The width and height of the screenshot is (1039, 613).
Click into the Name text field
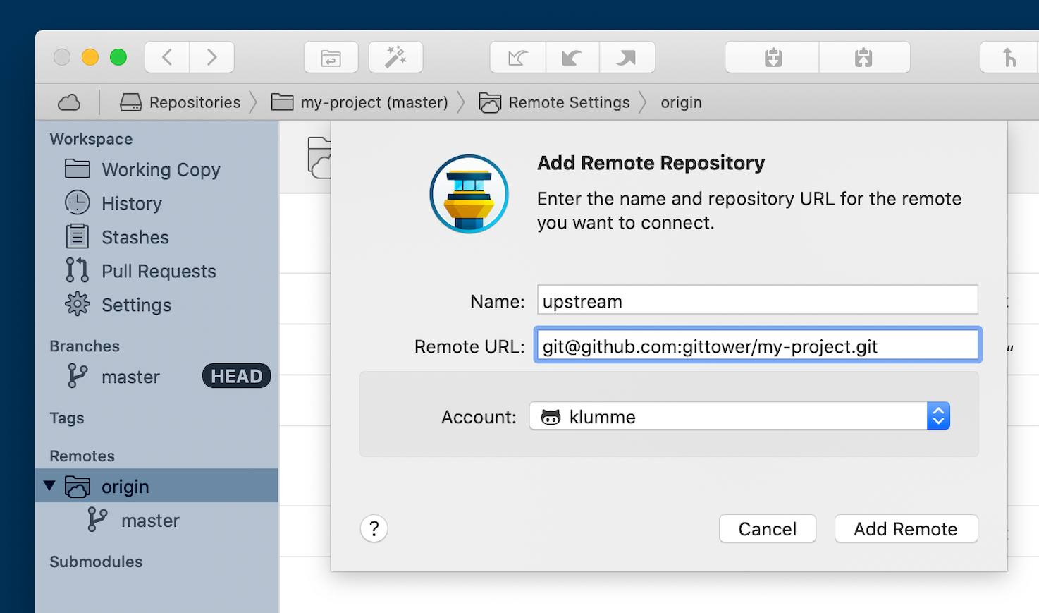pos(756,301)
